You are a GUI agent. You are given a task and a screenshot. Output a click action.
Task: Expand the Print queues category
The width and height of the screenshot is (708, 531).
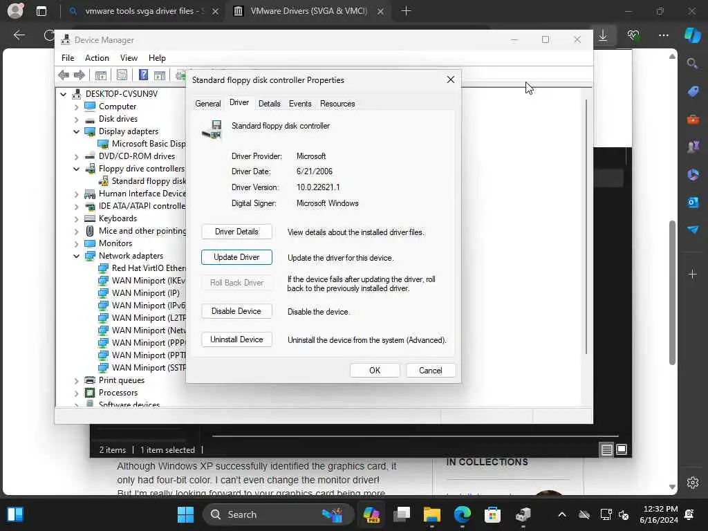76,381
